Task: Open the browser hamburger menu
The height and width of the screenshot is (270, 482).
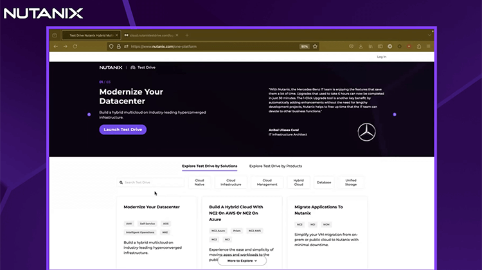Action: pos(428,46)
